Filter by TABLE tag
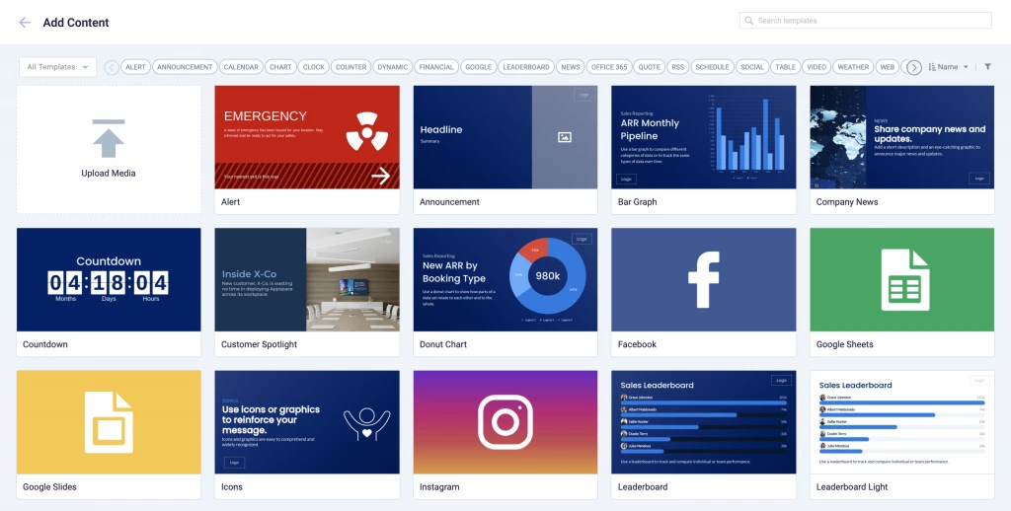The width and height of the screenshot is (1011, 511). coord(785,67)
